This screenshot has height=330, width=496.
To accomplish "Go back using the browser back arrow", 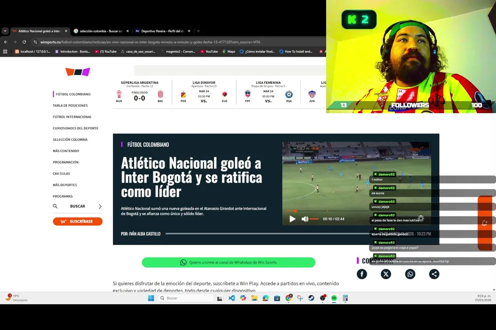I will [6, 42].
